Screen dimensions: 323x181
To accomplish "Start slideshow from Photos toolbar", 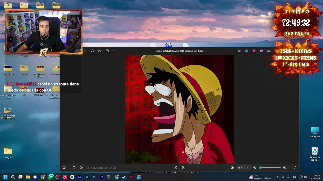I will click(107, 51).
